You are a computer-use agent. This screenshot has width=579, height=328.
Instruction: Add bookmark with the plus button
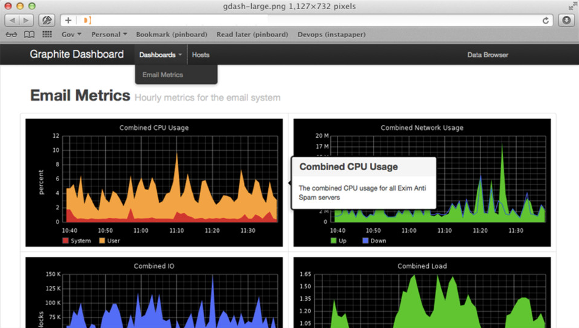[x=68, y=20]
